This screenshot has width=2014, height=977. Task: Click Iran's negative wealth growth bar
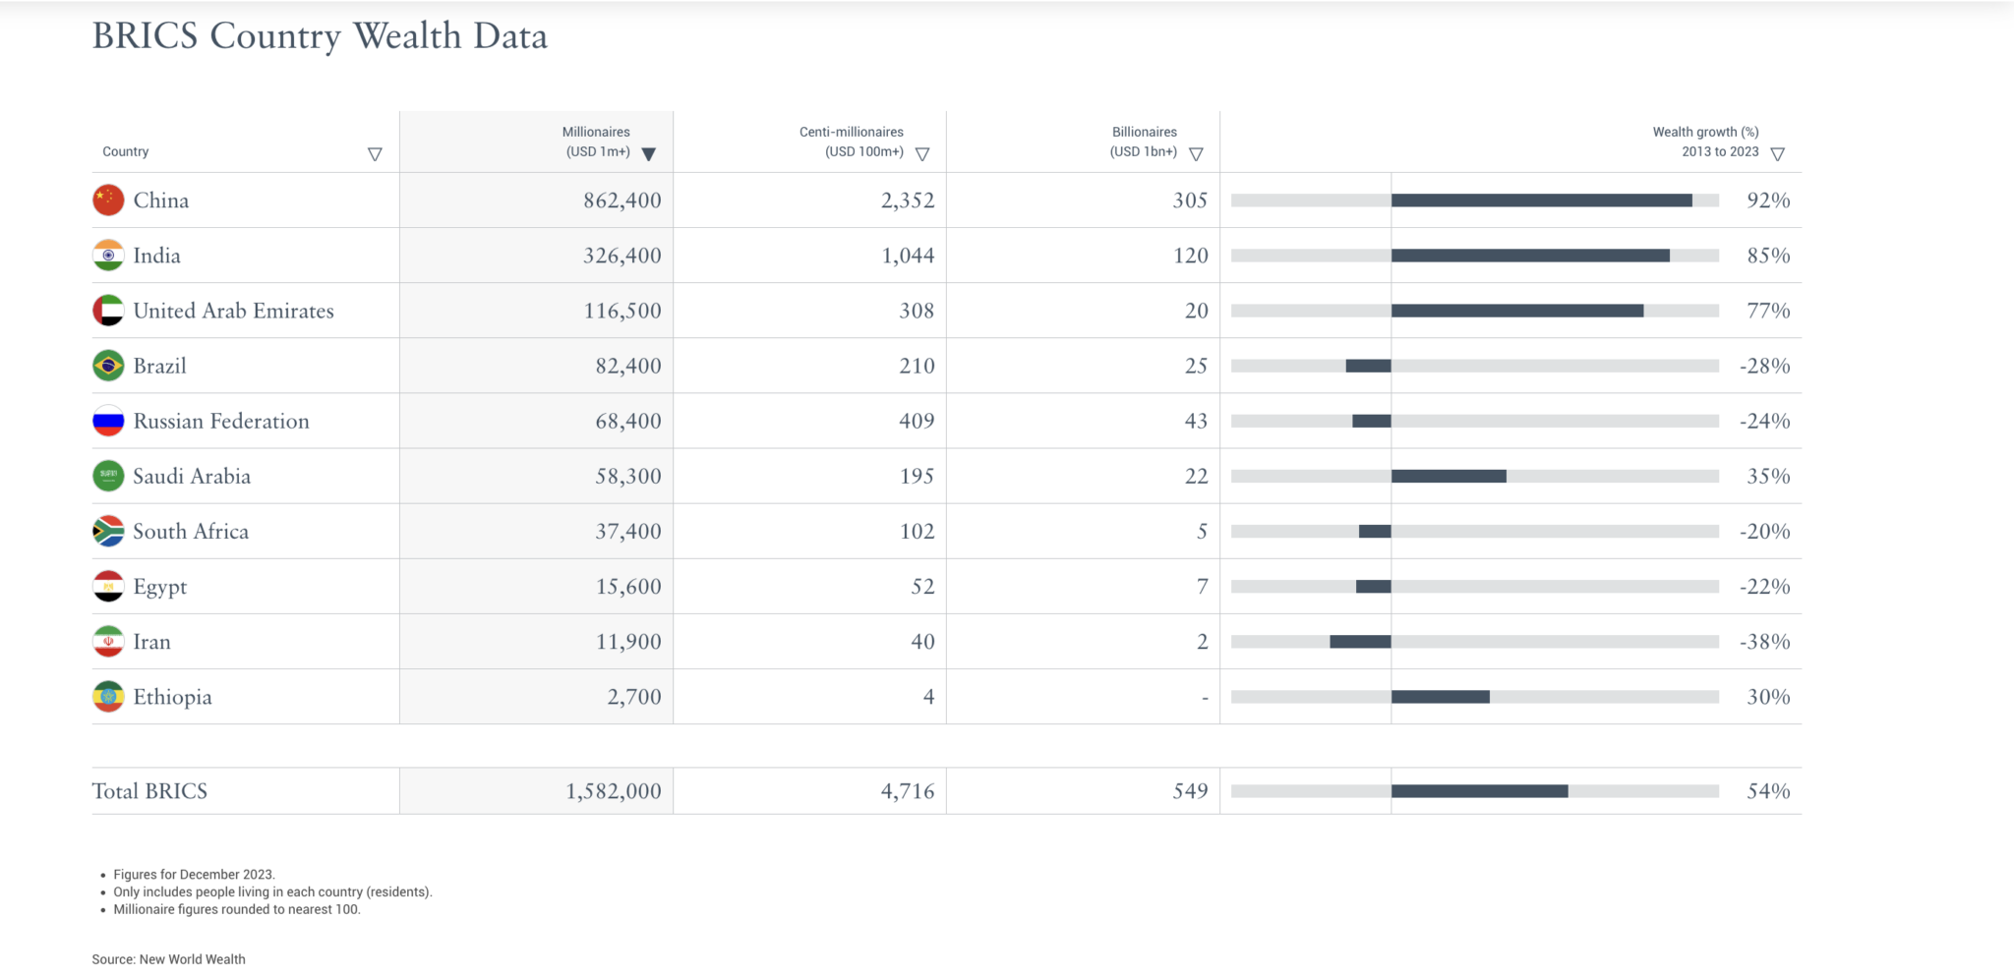(1360, 642)
